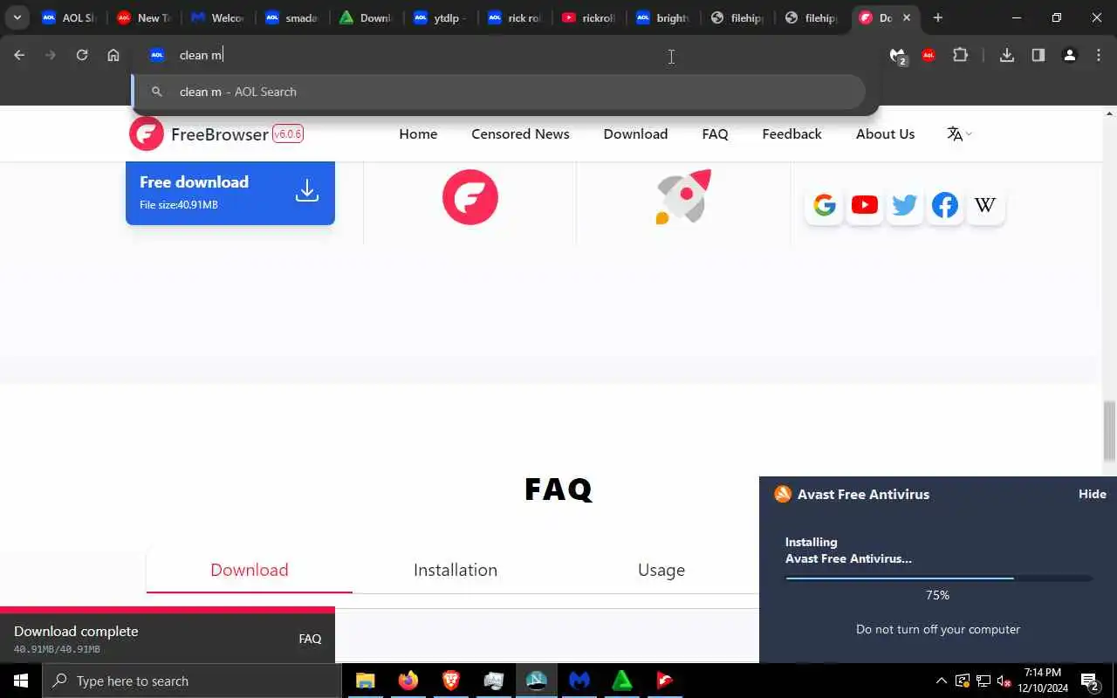Click the address bar text 'clean m'
Screen dimensions: 1117x698
pos(201,55)
